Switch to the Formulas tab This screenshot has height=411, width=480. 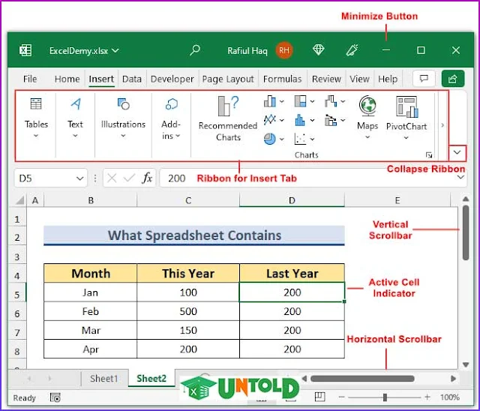point(282,79)
